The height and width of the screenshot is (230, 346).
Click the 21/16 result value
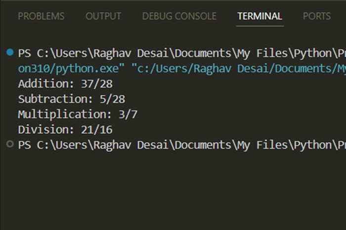pyautogui.click(x=97, y=129)
